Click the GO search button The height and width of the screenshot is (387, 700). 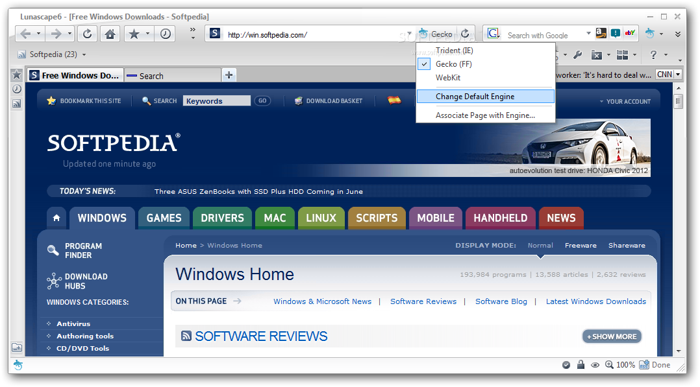(262, 100)
